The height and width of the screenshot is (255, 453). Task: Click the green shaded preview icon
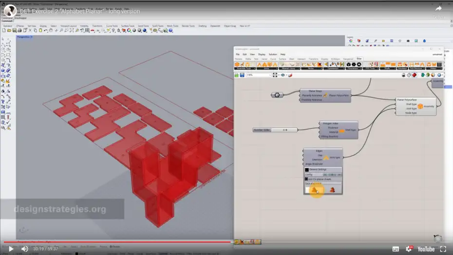coord(423,75)
